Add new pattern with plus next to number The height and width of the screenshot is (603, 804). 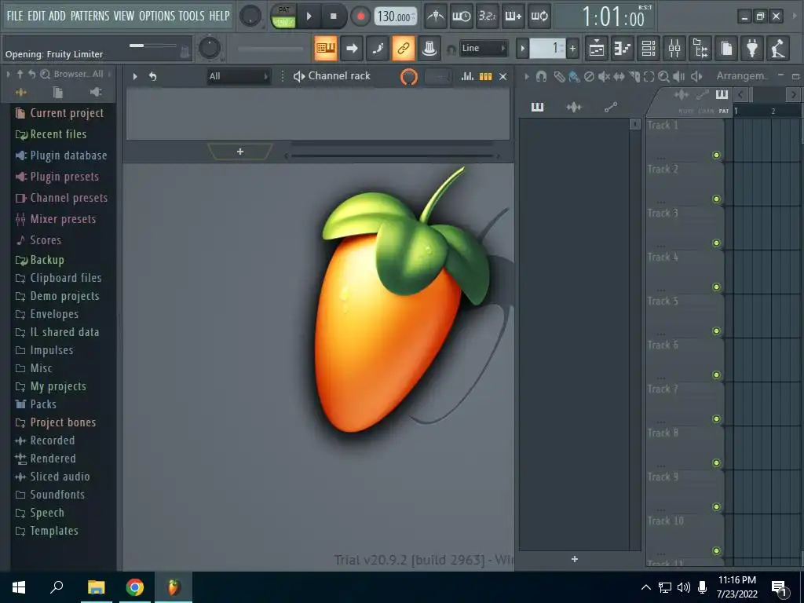pyautogui.click(x=572, y=49)
